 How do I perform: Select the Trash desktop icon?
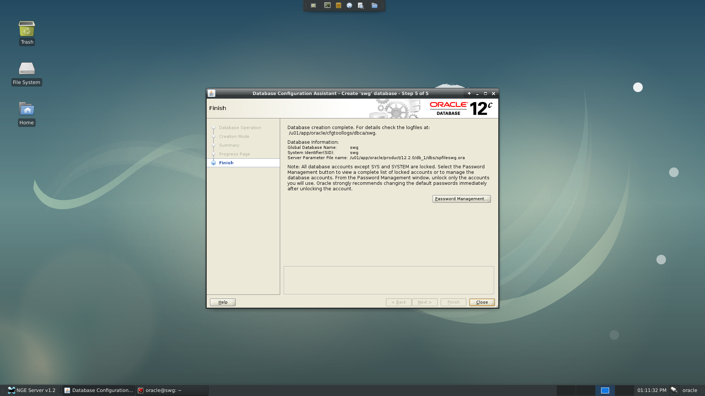[x=27, y=33]
